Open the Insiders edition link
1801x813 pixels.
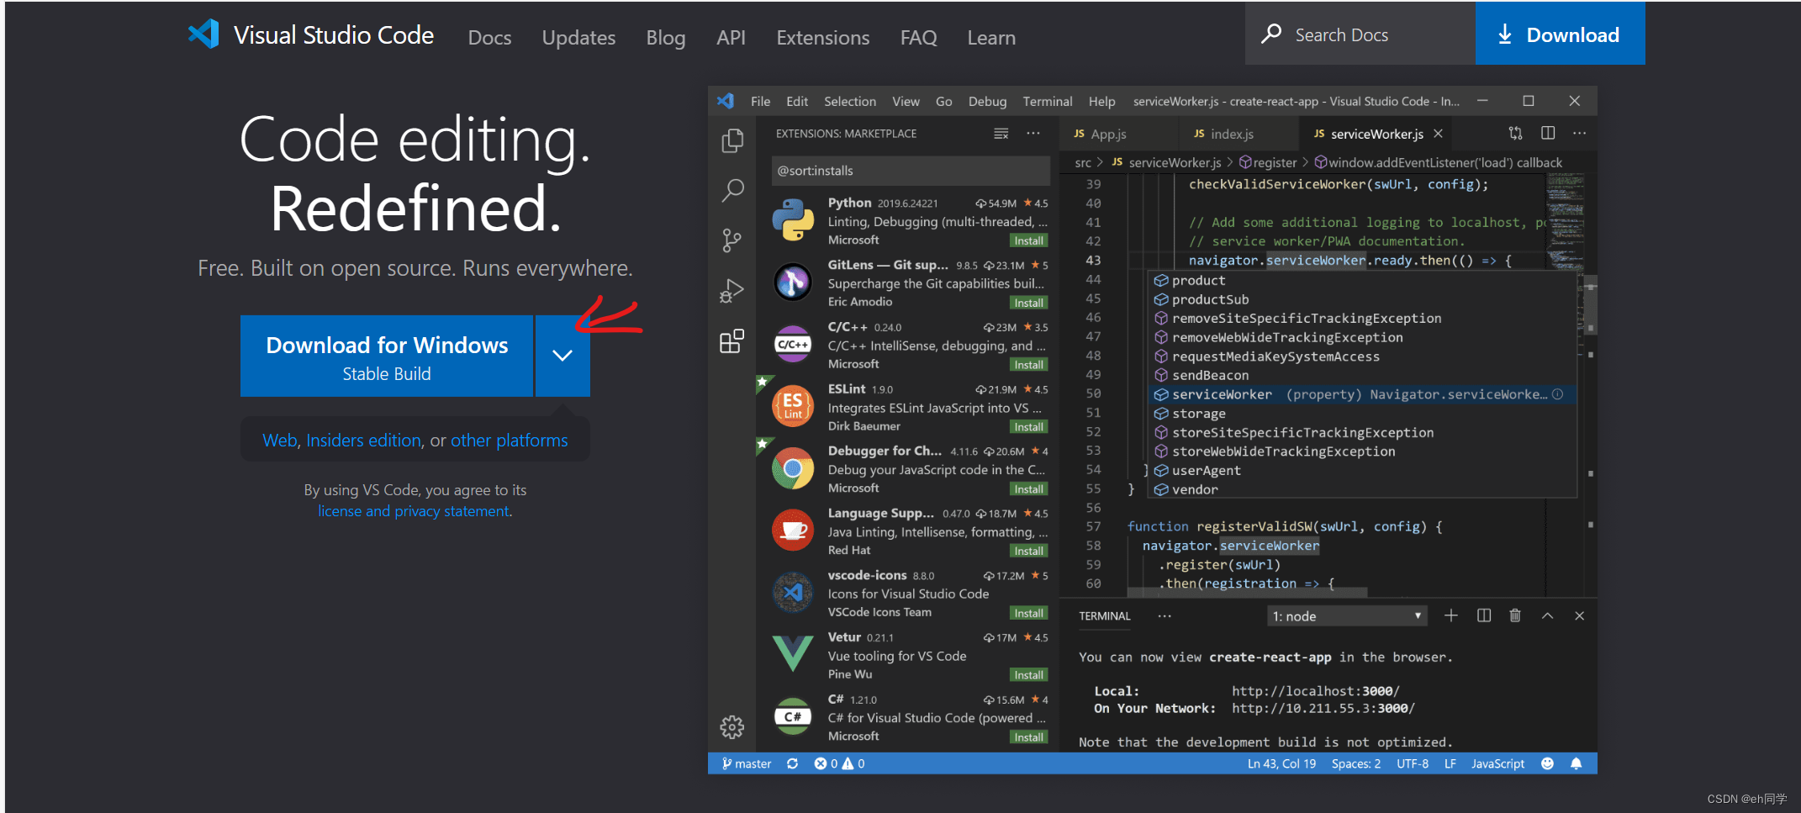pyautogui.click(x=363, y=441)
